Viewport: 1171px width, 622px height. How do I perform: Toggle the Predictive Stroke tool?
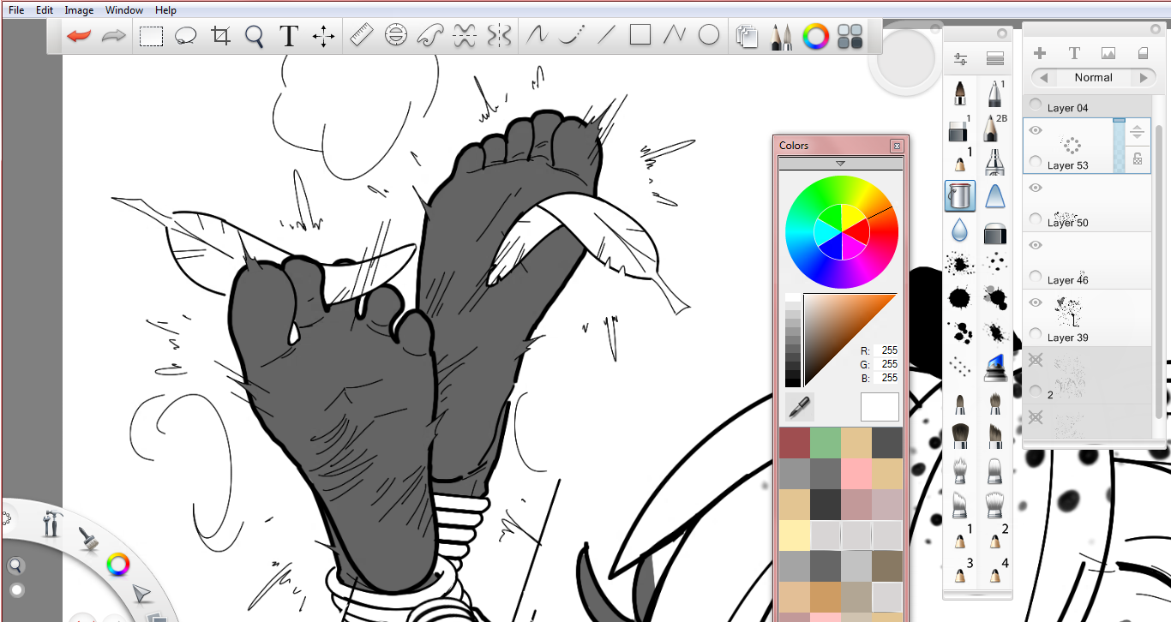571,36
